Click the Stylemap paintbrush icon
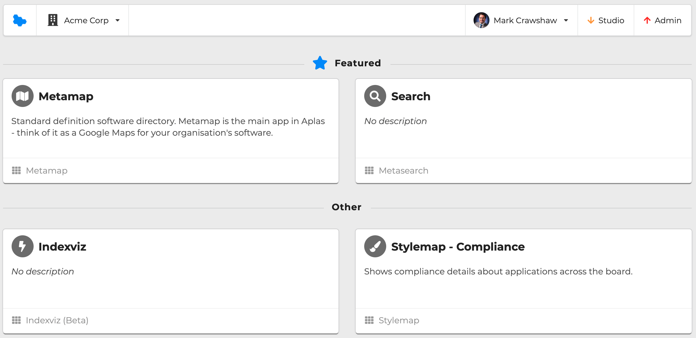 (x=375, y=246)
